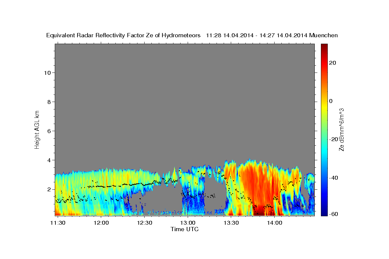
Task: Click the '12:30' time tick label
Action: click(145, 223)
